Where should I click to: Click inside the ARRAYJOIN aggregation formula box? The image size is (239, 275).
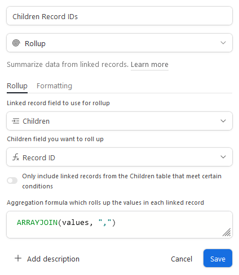point(119,224)
